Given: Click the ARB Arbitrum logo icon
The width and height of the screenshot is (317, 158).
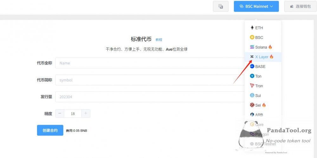Looking at the screenshot, I should [252, 115].
